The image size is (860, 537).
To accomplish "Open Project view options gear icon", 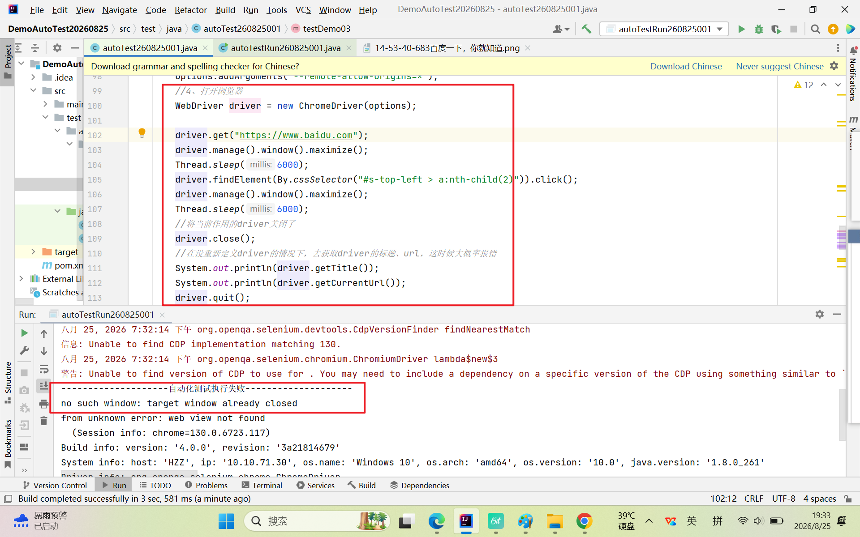I will tap(57, 48).
